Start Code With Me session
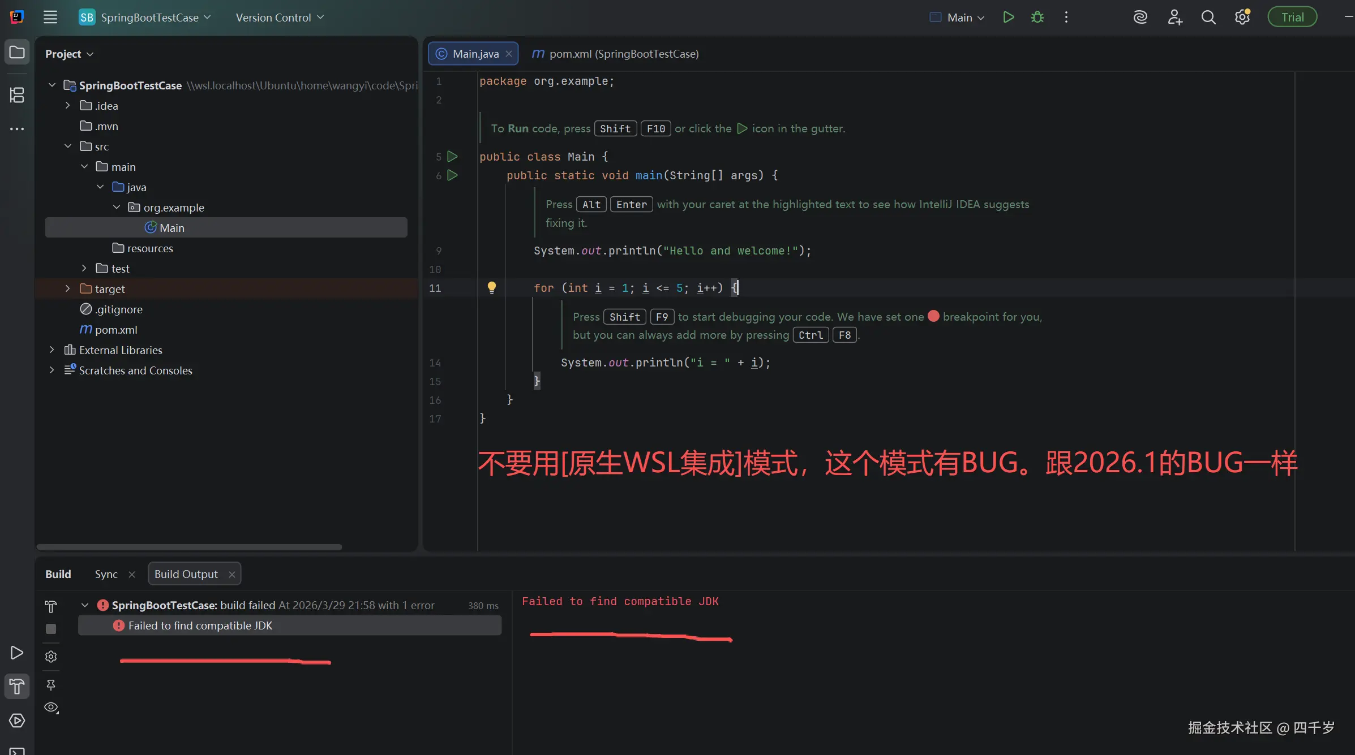This screenshot has width=1355, height=755. tap(1174, 17)
